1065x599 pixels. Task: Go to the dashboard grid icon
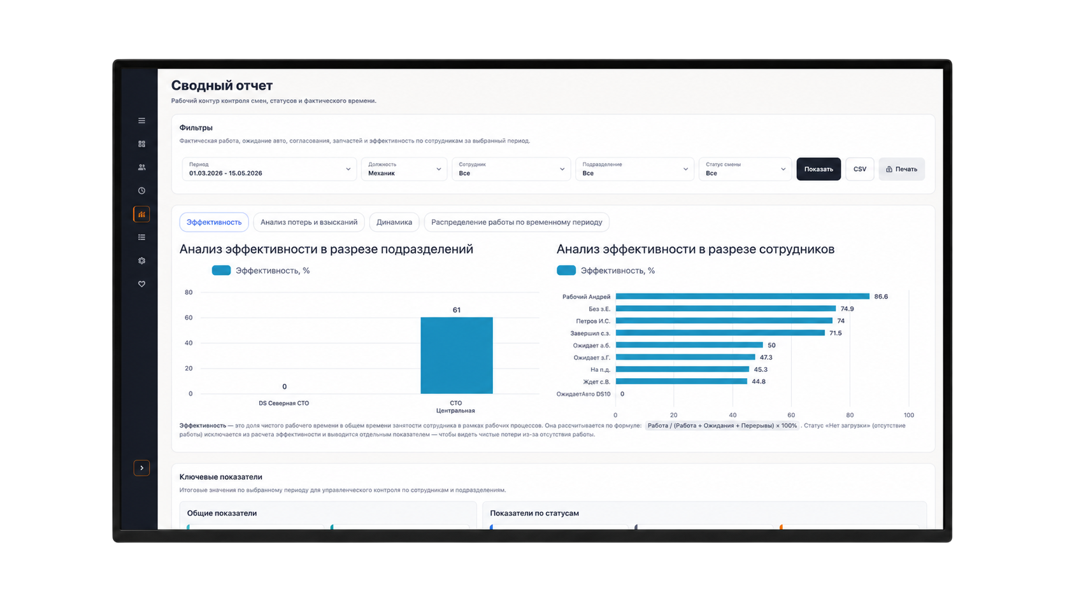tap(141, 144)
